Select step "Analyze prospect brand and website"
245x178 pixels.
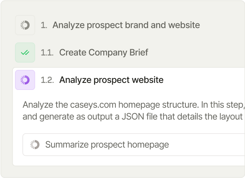126,25
